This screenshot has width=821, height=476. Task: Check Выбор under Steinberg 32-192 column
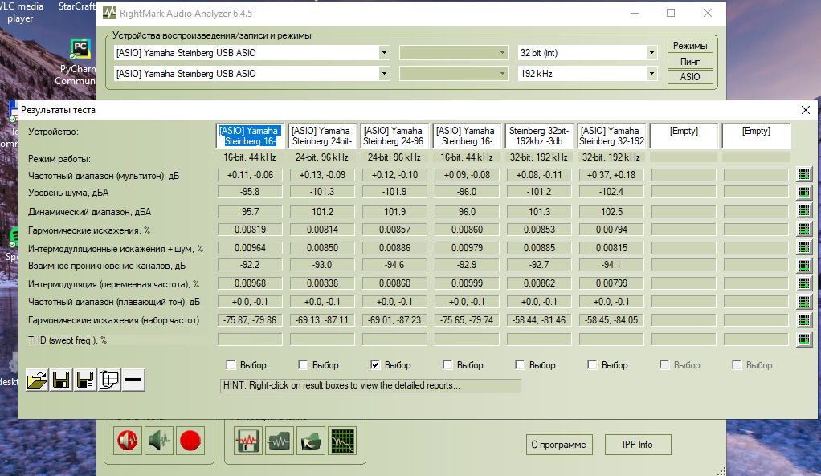(x=592, y=364)
